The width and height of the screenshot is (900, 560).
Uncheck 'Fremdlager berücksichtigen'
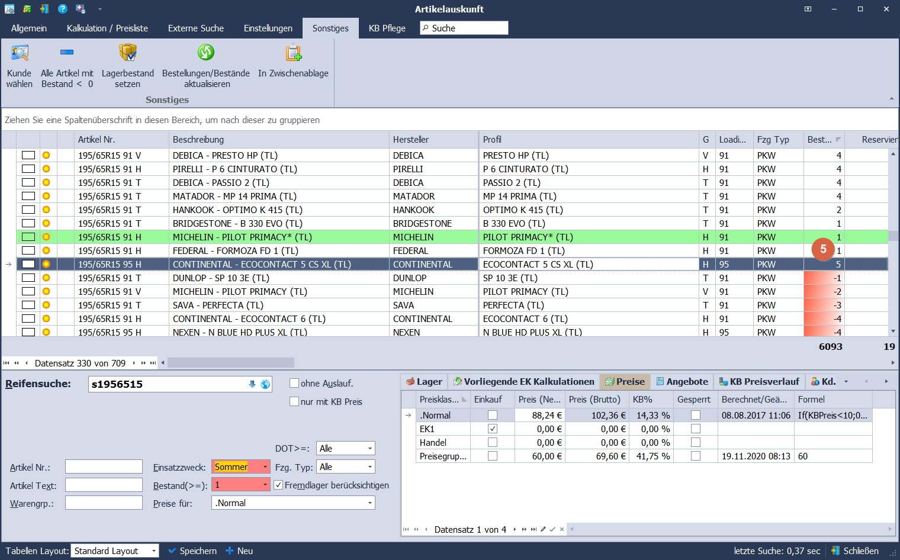click(x=278, y=485)
